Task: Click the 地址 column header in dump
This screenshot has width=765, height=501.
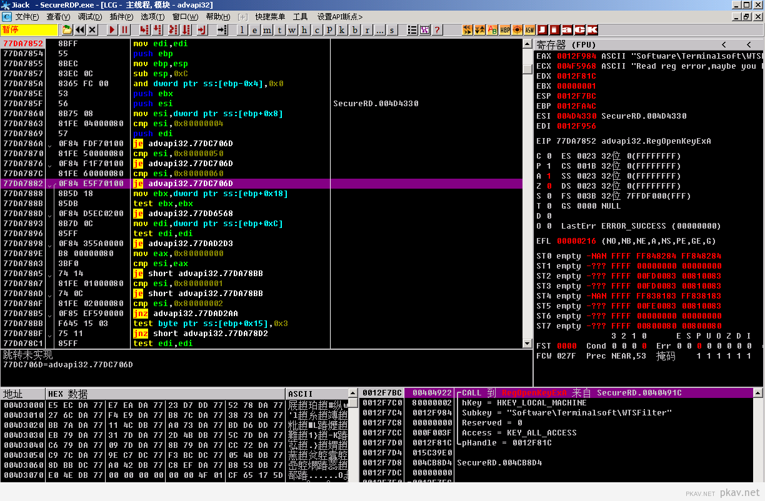Action: click(23, 394)
